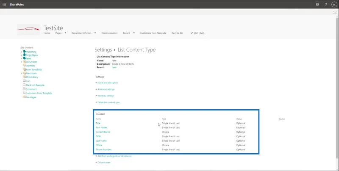Click the Blank List Example list icon
339x171 pixels.
pos(24,85)
